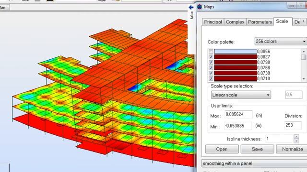
Task: Click the Plan view tab at top left
Action: pos(4,8)
